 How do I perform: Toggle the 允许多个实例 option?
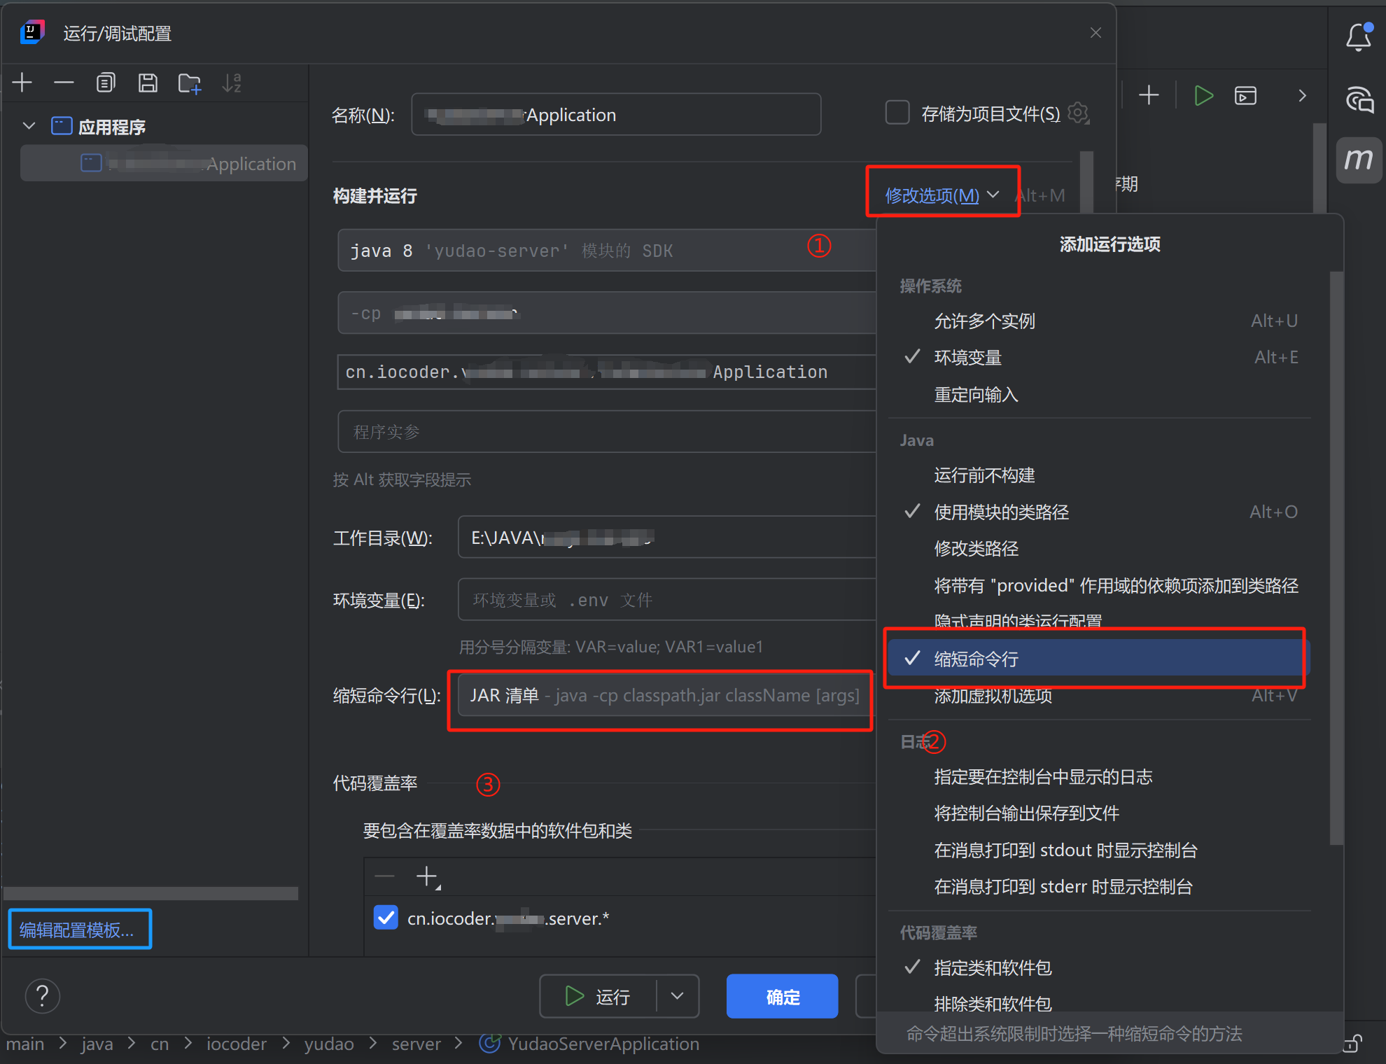tap(983, 321)
